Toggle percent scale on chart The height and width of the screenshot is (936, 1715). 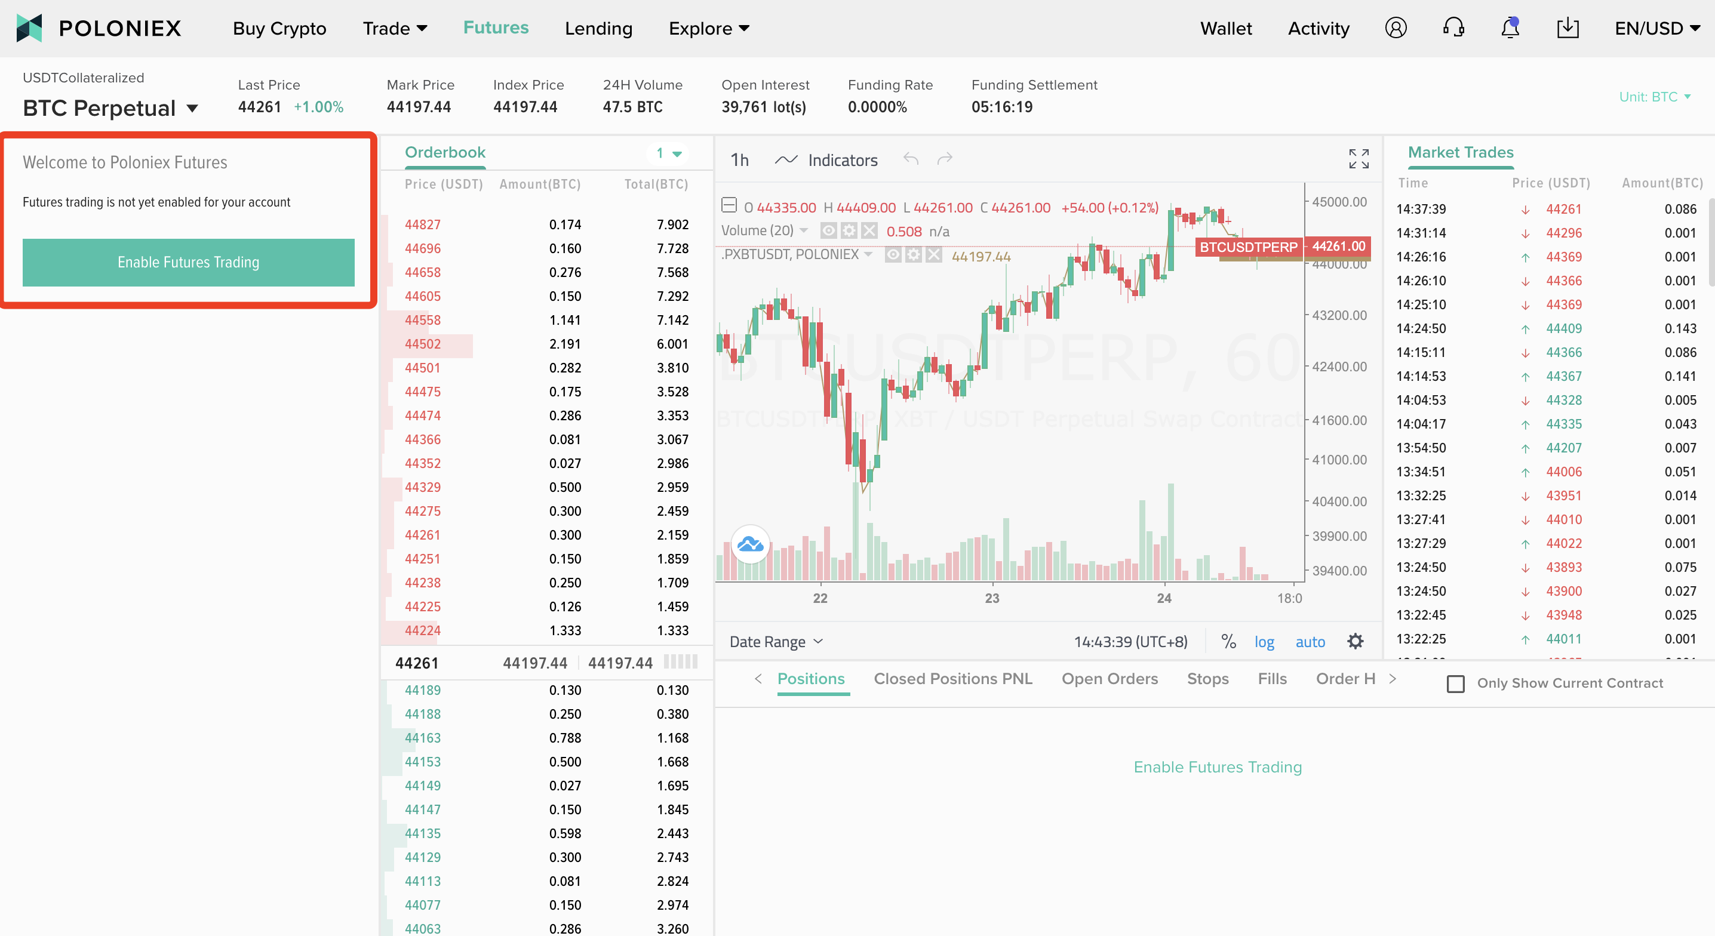click(1228, 642)
